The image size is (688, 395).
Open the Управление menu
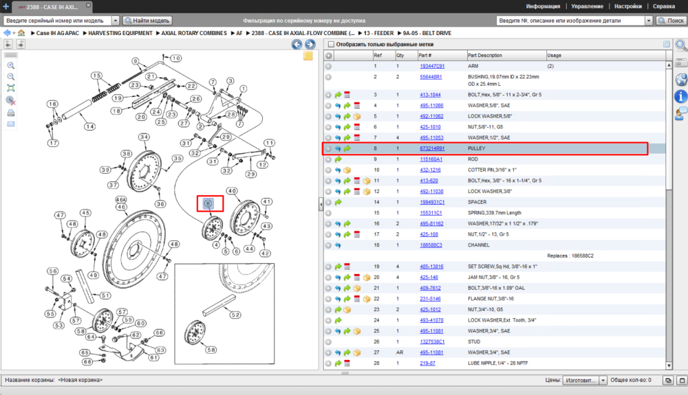tap(587, 6)
